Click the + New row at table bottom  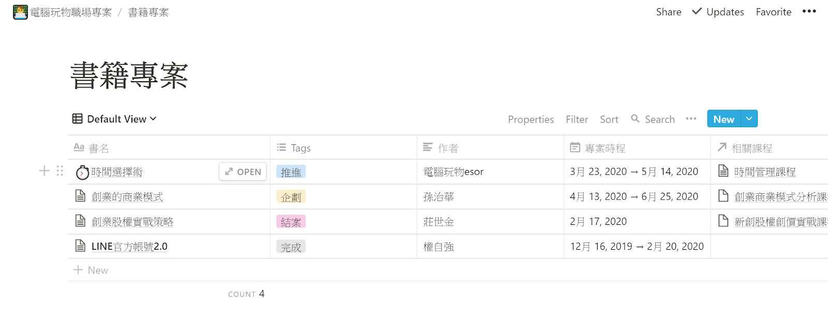click(91, 270)
